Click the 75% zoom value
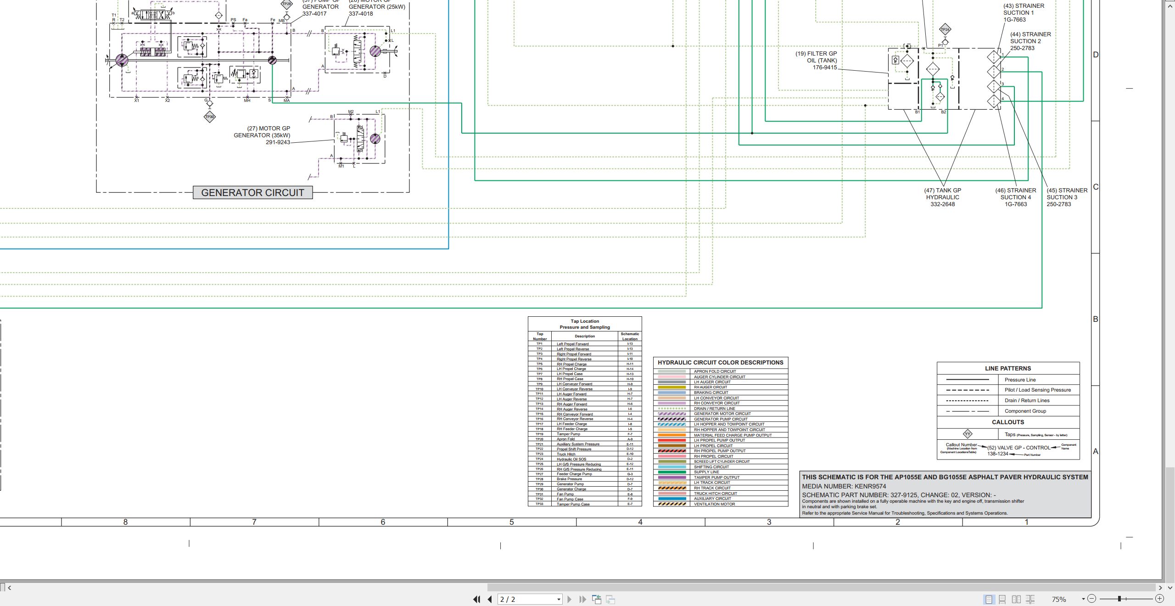Screen dimensions: 1175x606 coord(1059,599)
